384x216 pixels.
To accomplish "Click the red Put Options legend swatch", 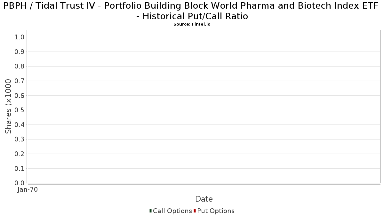I will (x=195, y=211).
